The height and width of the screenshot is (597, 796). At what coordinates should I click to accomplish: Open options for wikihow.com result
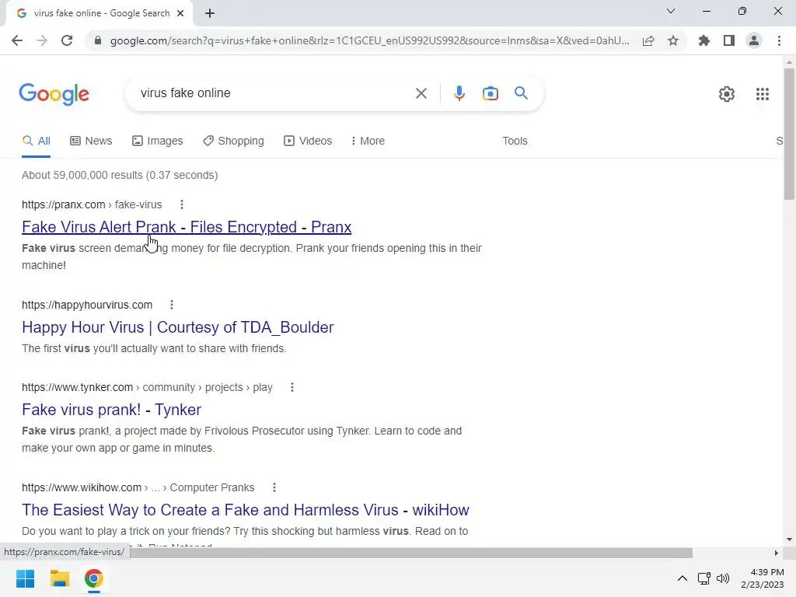point(274,487)
